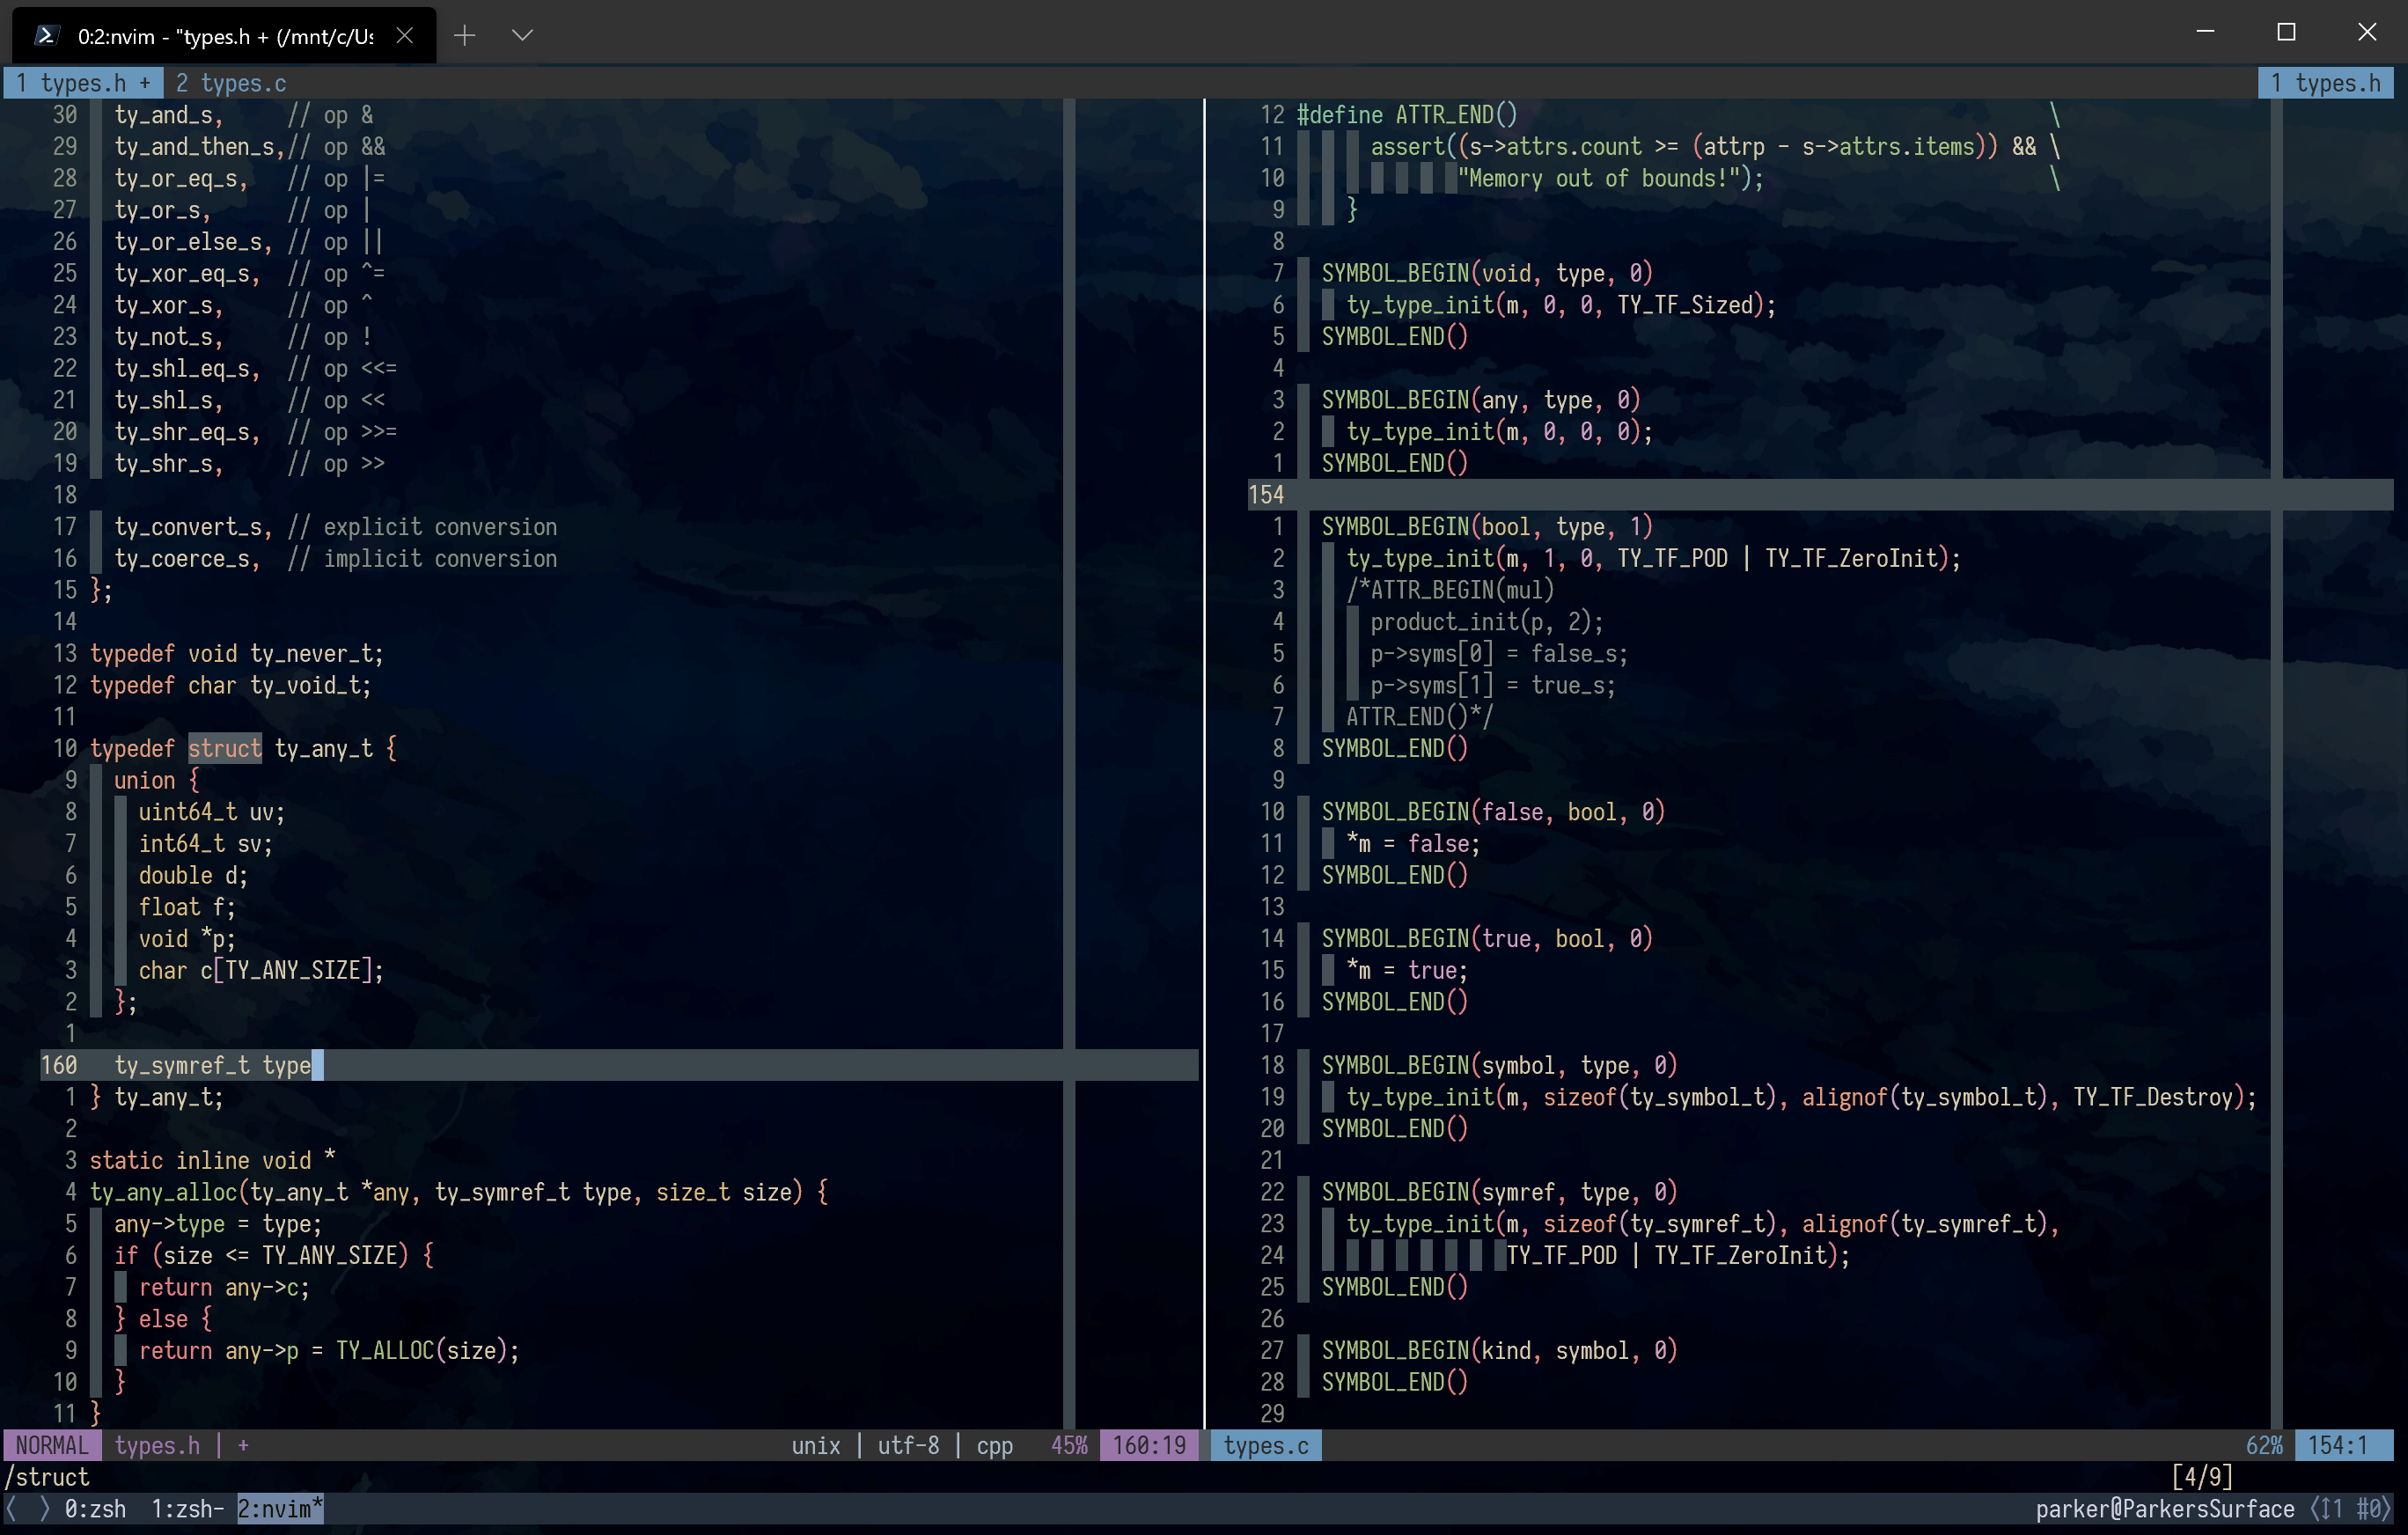Click the "Memory out of bounds!" string

1598,178
